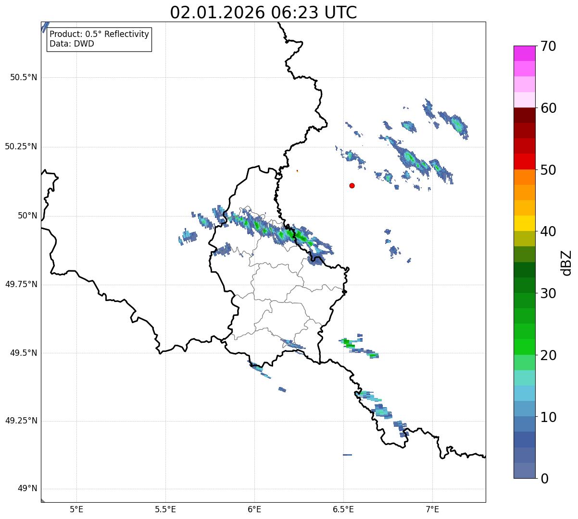Select the 49°N latitude label
Image resolution: width=578 pixels, height=519 pixels.
(27, 489)
